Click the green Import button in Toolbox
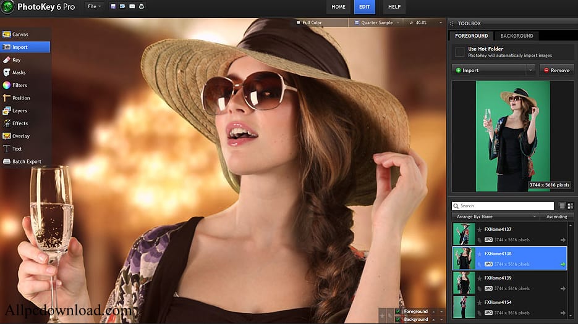The width and height of the screenshot is (578, 324). [489, 70]
